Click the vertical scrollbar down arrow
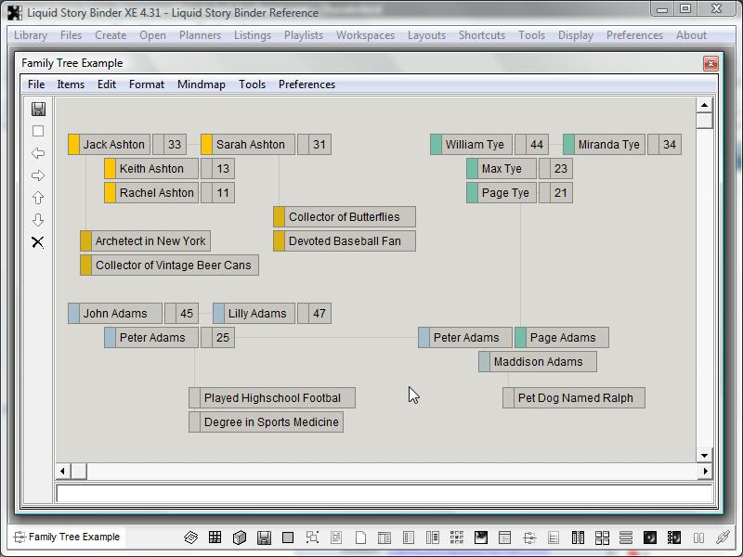Viewport: 743px width, 557px height. coord(704,455)
